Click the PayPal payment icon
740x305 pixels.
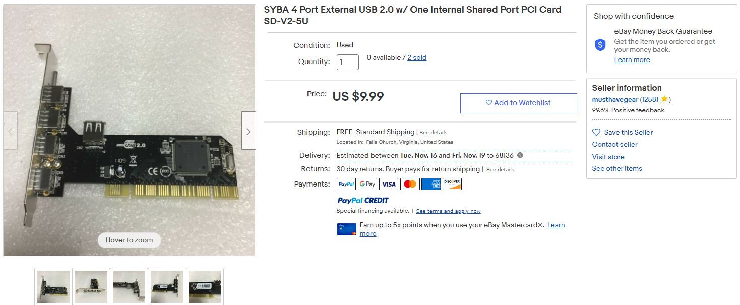346,184
